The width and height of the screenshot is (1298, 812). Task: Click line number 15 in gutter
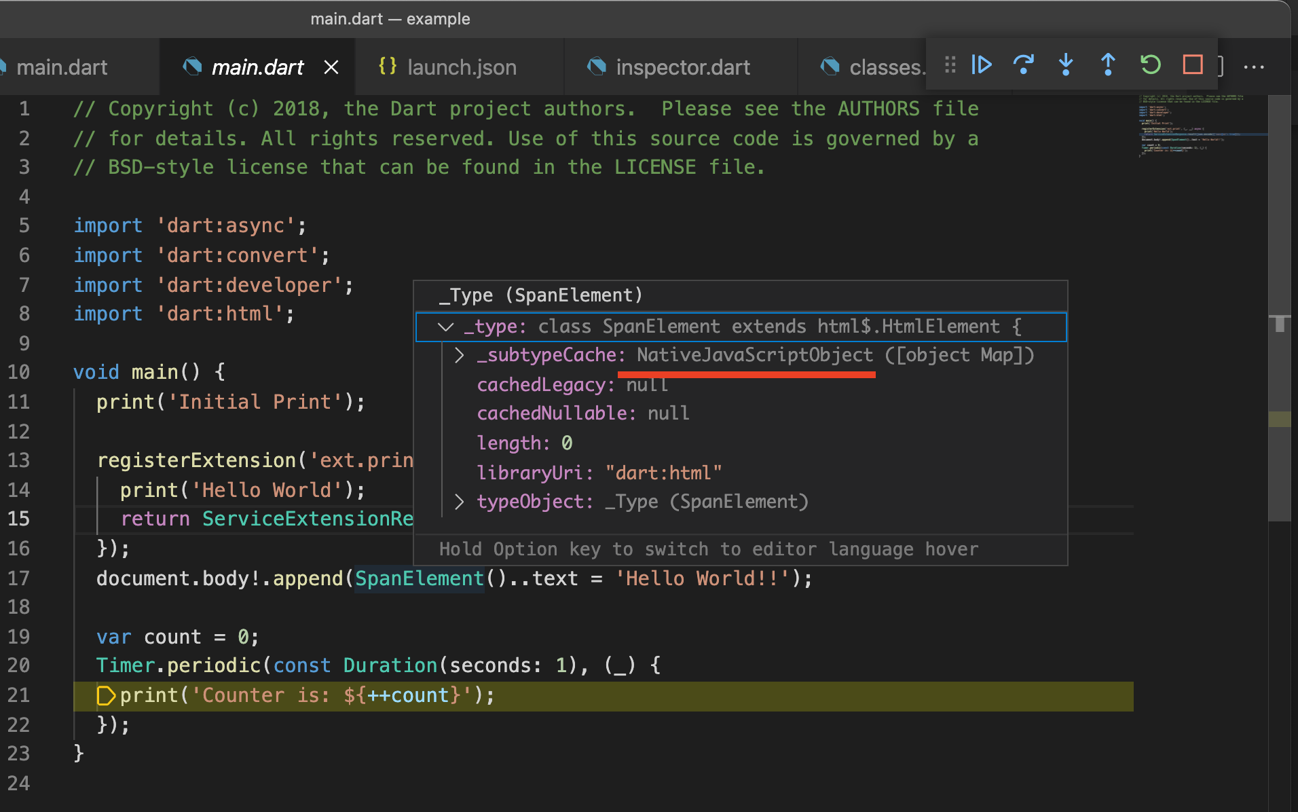click(x=19, y=519)
